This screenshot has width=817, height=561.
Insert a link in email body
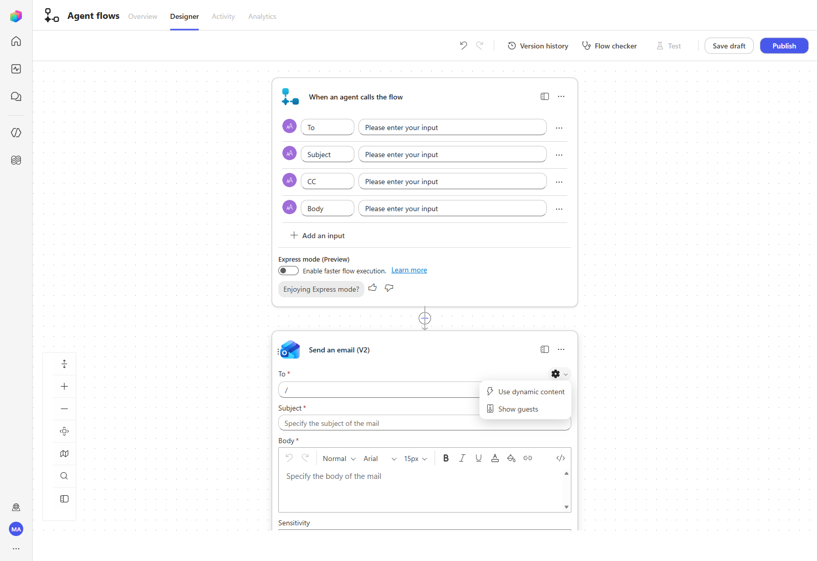coord(527,458)
